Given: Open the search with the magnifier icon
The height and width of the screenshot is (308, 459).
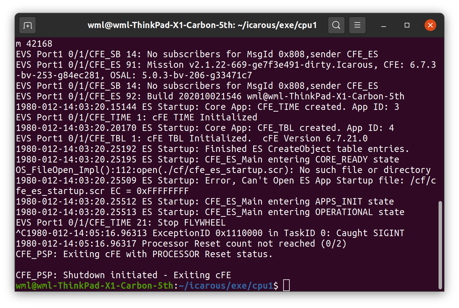Looking at the screenshot, I should 336,25.
